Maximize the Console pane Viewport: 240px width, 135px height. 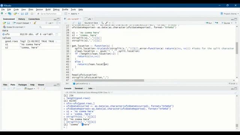(236, 88)
